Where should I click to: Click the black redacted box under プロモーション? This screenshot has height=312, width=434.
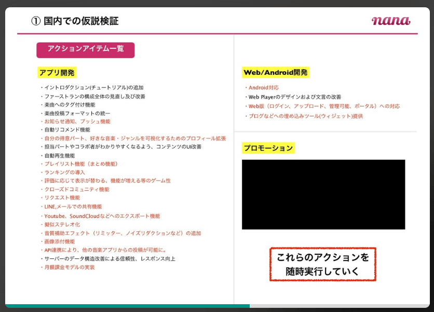[x=323, y=194]
